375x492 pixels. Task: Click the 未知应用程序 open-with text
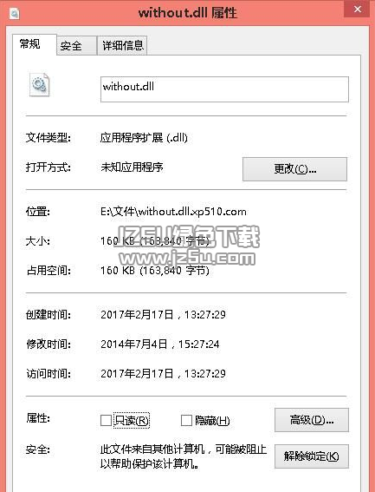pyautogui.click(x=132, y=167)
